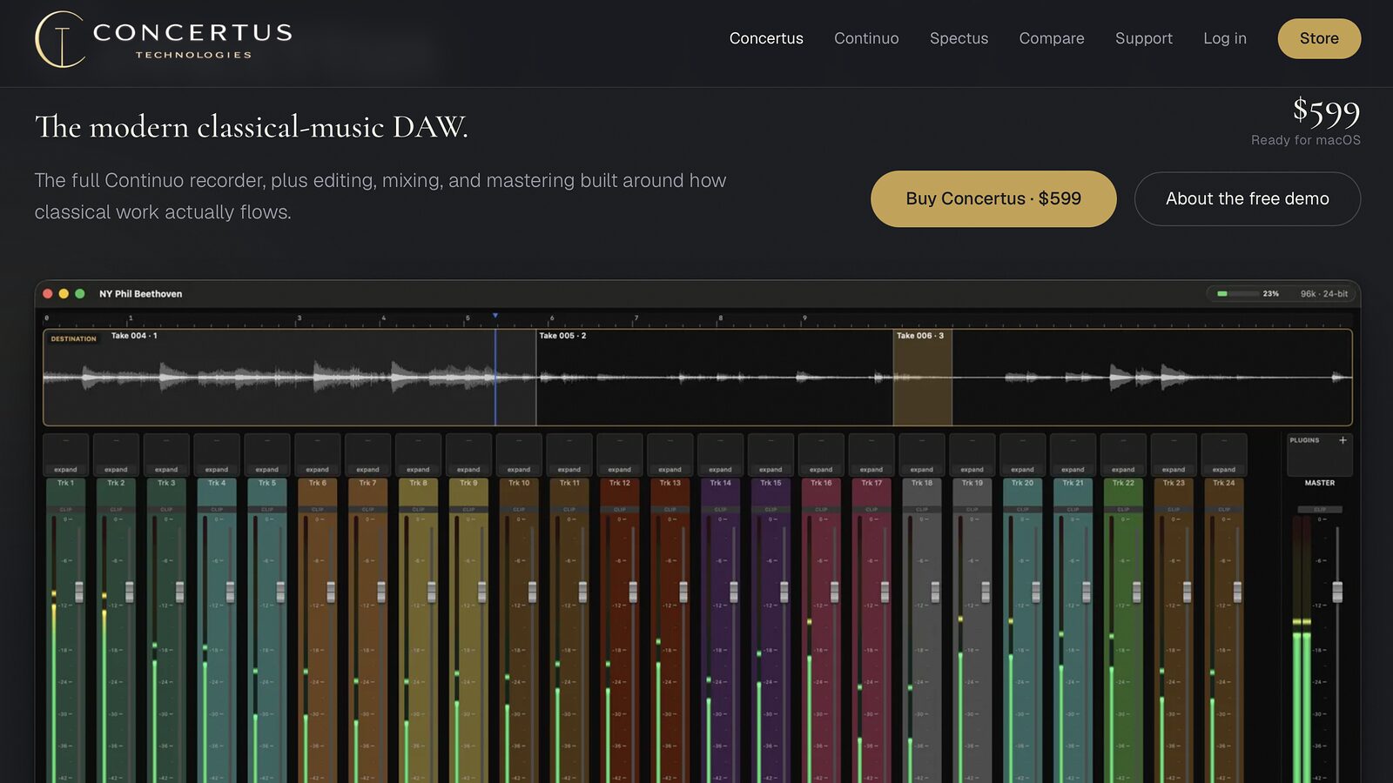Click the NY Phil Beethoven window title
The width and height of the screenshot is (1393, 783).
pos(141,294)
